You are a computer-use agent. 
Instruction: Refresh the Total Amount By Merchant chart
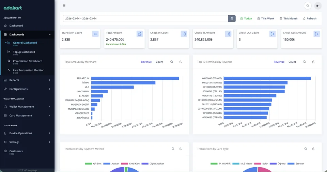click(x=181, y=62)
